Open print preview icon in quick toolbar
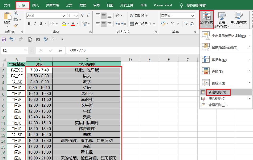 pos(30,39)
